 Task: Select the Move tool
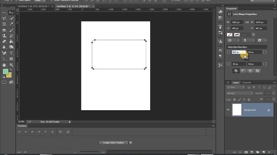tap(11, 12)
